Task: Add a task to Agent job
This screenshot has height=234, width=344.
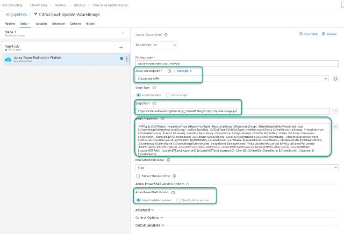Action: click(121, 47)
